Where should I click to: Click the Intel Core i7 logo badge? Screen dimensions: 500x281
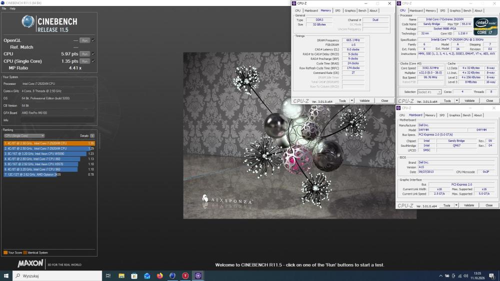tap(485, 26)
